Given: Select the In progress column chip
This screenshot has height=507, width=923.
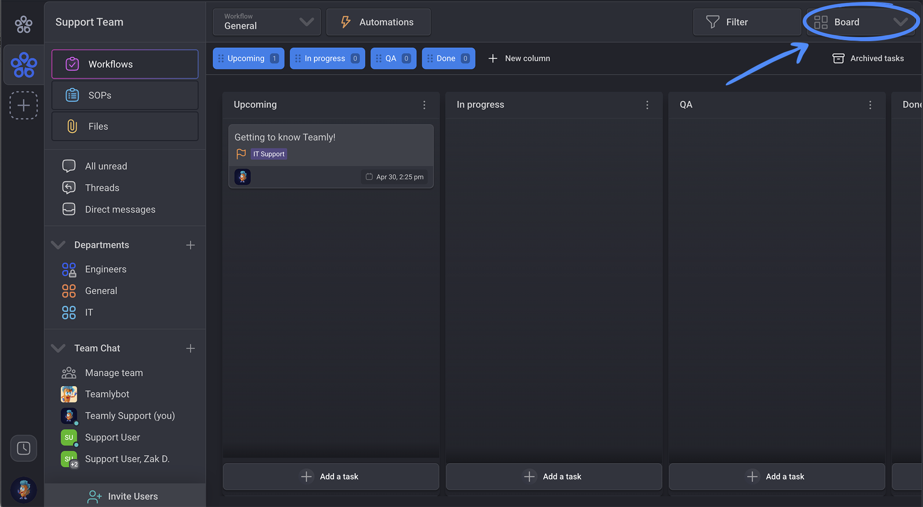Looking at the screenshot, I should tap(328, 58).
